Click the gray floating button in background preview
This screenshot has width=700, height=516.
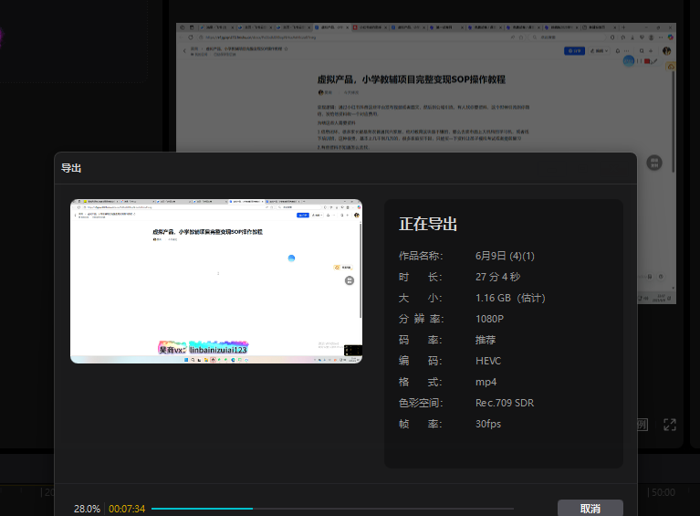coord(653,163)
